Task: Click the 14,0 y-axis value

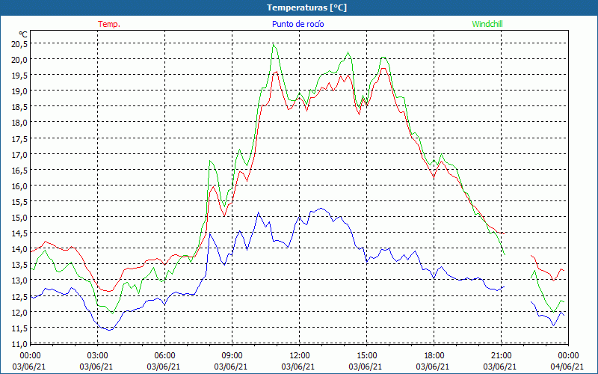Action: coord(19,249)
